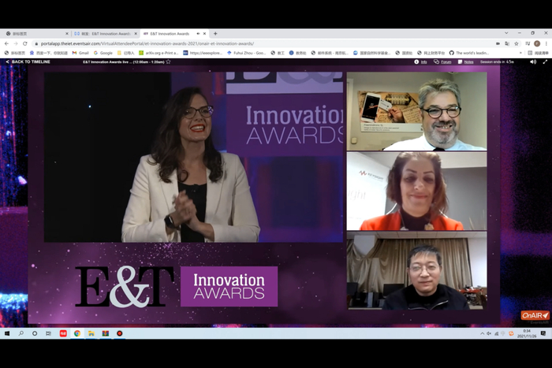This screenshot has width=552, height=368.
Task: Go back with the browser back arrow
Action: click(6, 43)
